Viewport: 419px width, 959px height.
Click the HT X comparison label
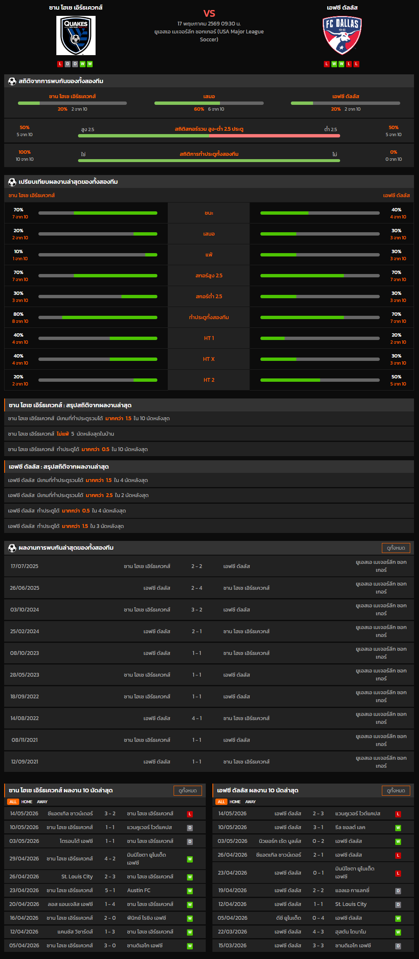point(209,359)
